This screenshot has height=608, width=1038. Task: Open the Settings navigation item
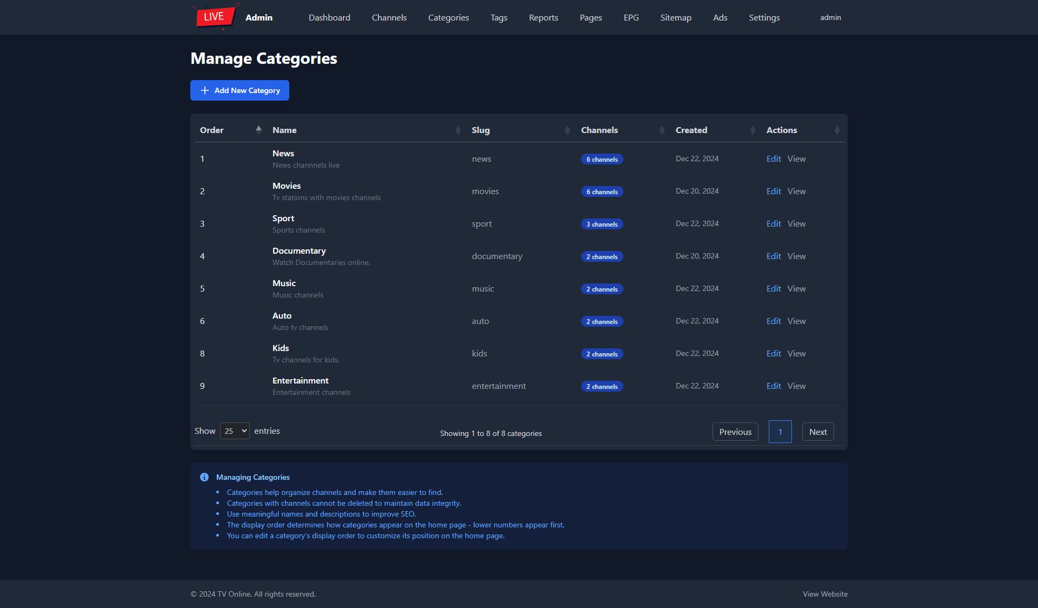tap(764, 17)
